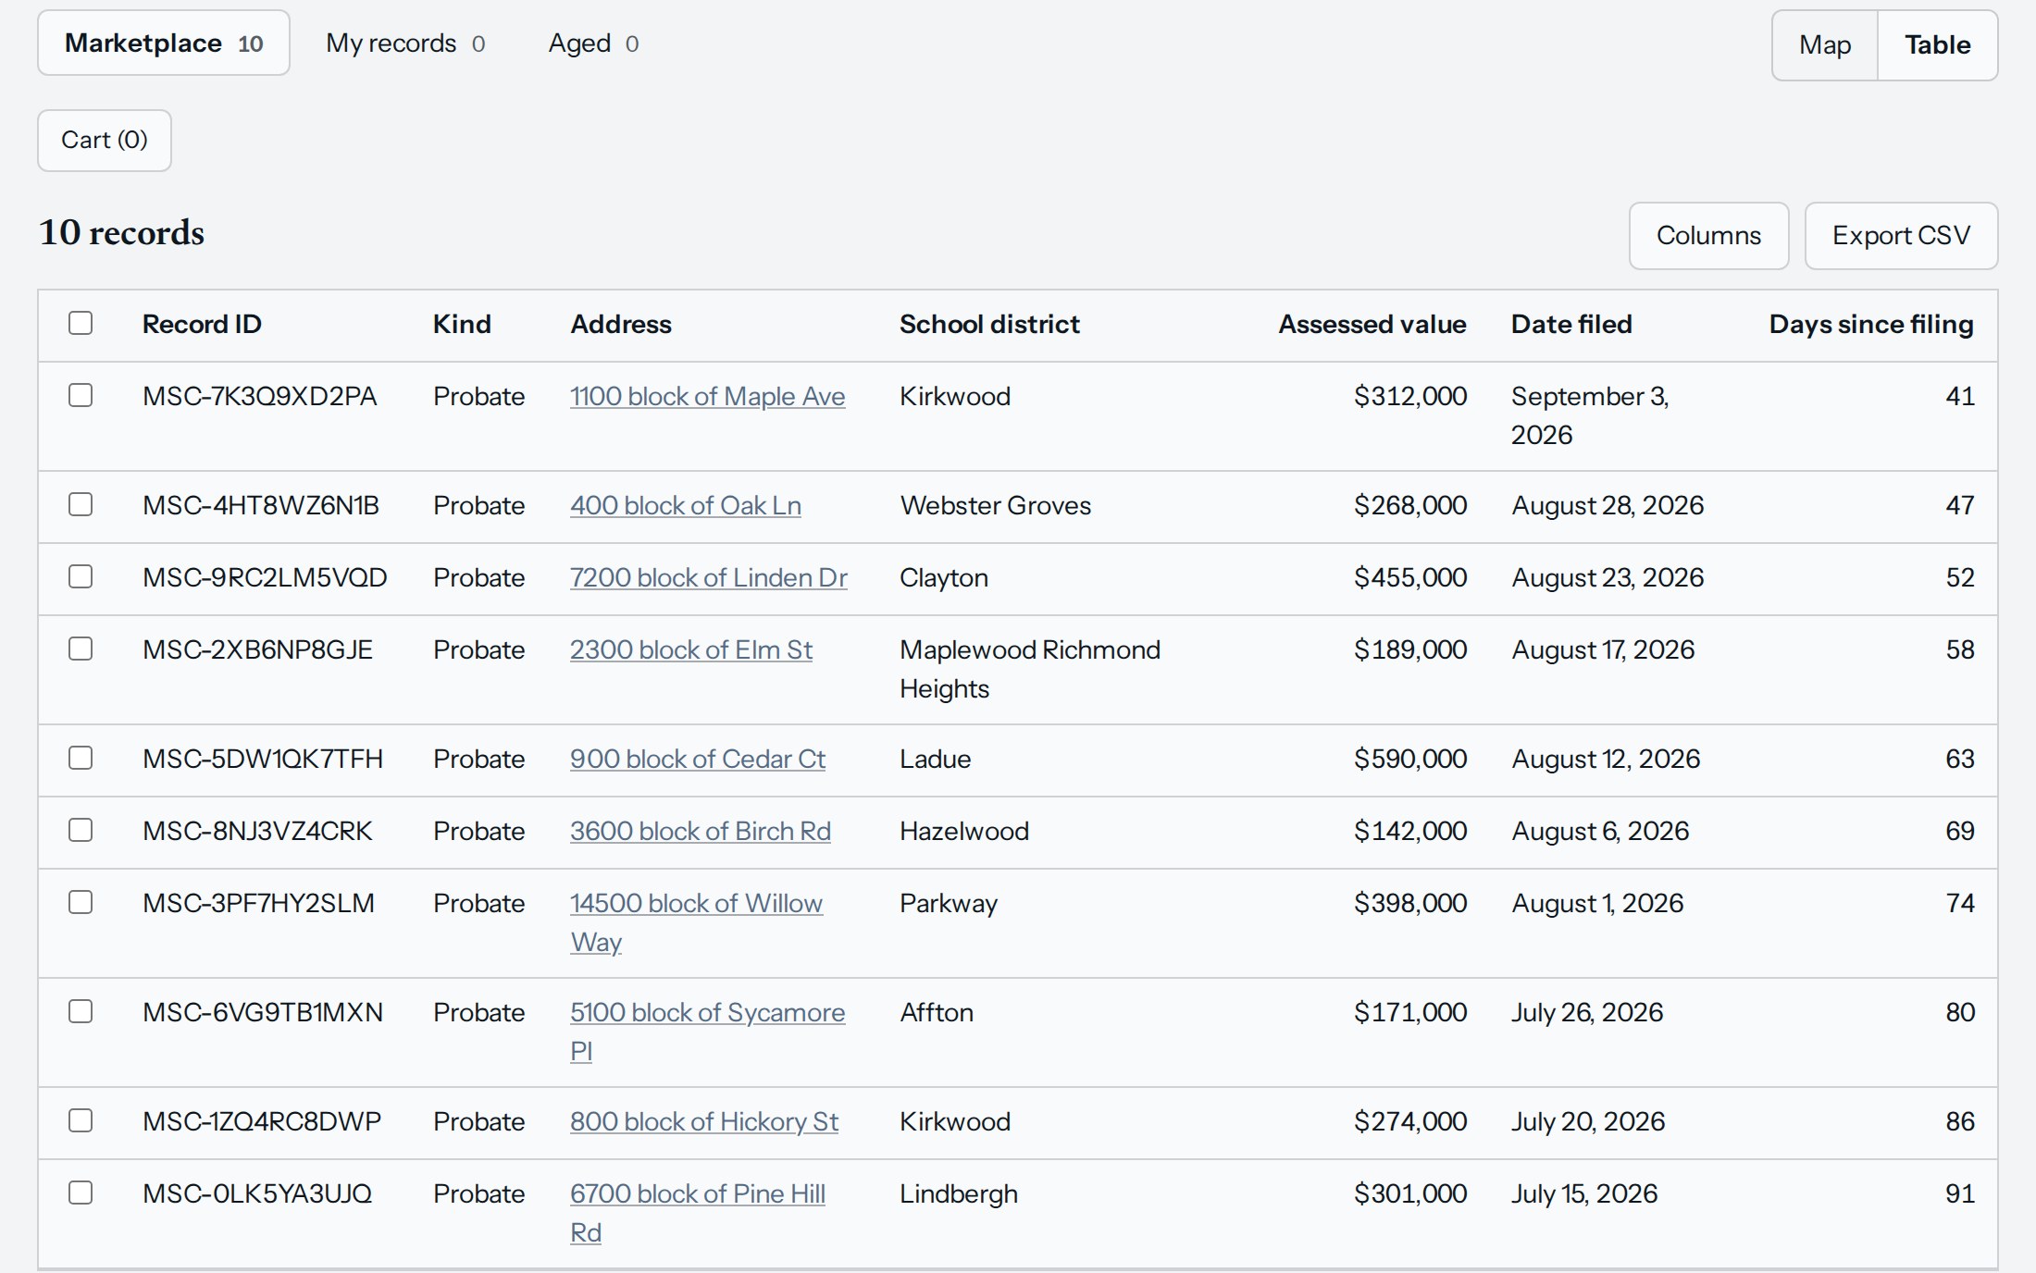Open the 14500 block of Willow Way link
2036x1273 pixels.
[x=696, y=922]
